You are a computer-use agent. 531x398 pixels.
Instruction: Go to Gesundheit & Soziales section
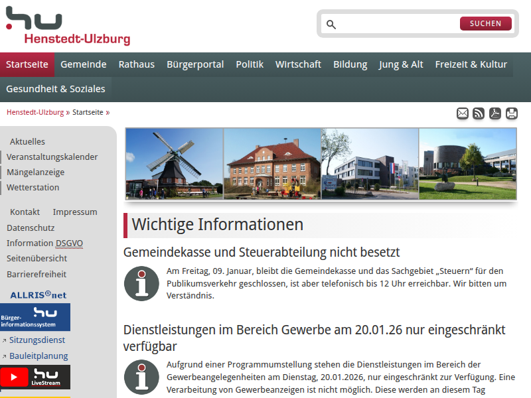(56, 89)
